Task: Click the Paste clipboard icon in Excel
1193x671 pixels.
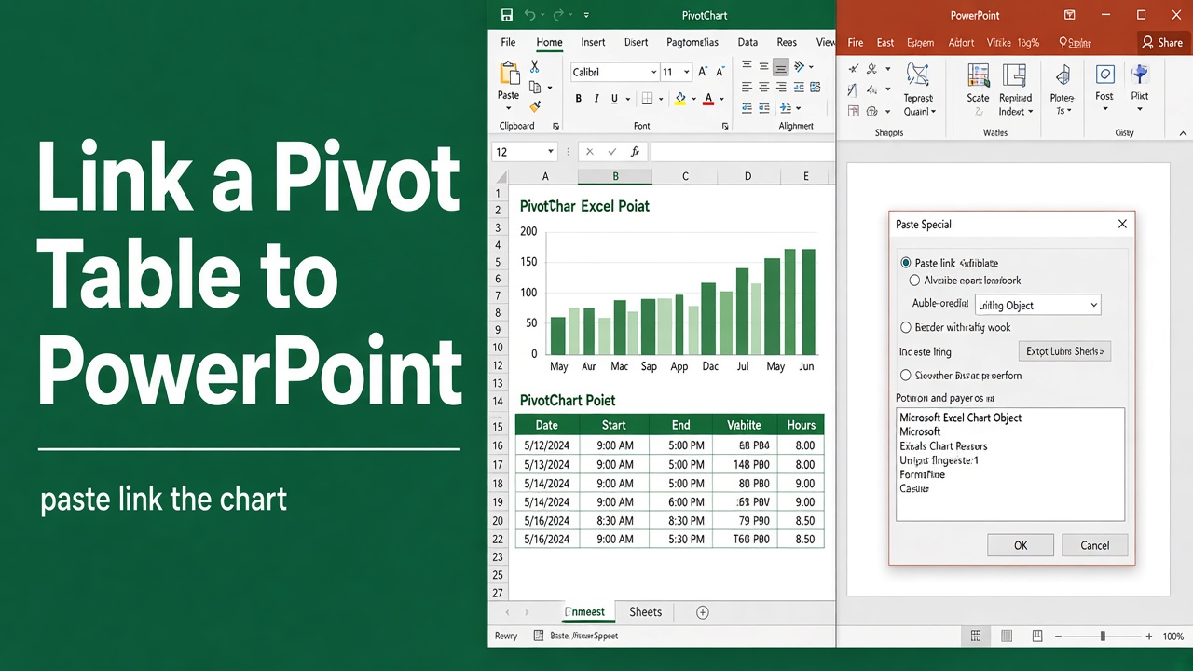Action: [x=509, y=74]
